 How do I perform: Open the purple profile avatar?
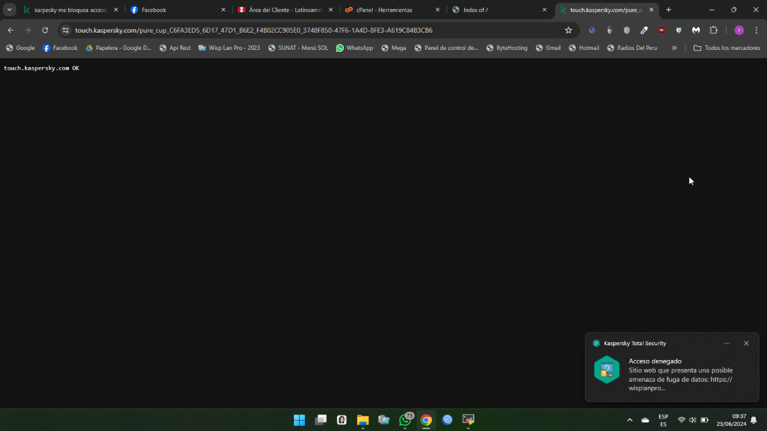pyautogui.click(x=739, y=30)
